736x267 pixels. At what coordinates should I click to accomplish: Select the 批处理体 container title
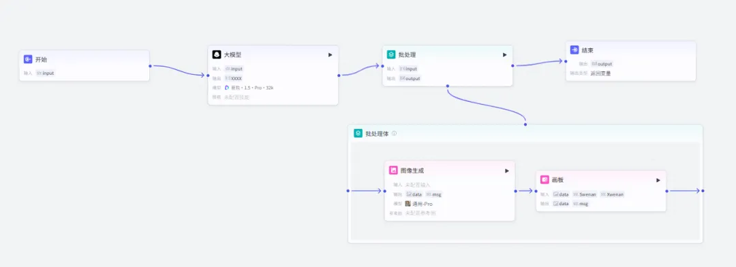pyautogui.click(x=378, y=134)
